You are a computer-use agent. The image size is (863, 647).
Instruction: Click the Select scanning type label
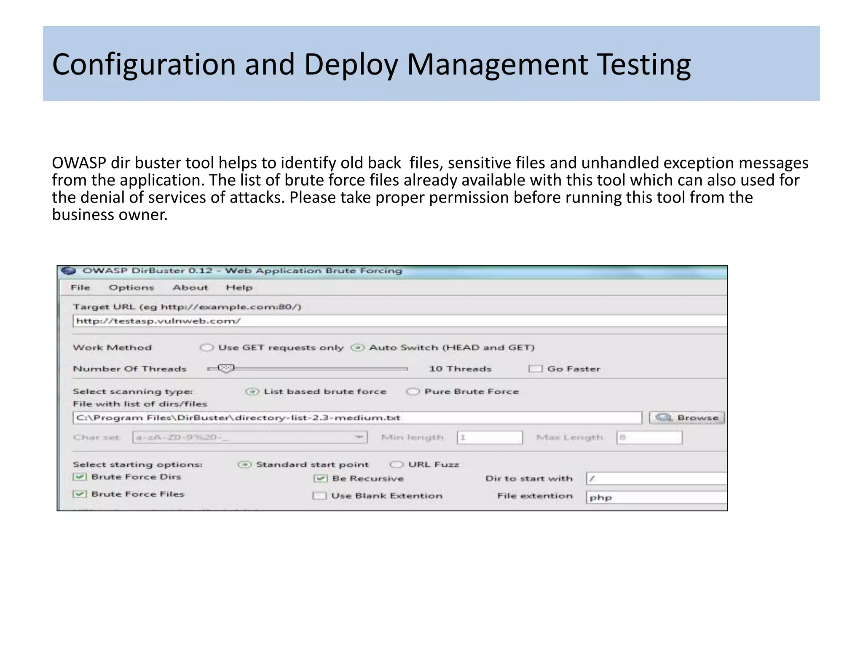(x=133, y=392)
